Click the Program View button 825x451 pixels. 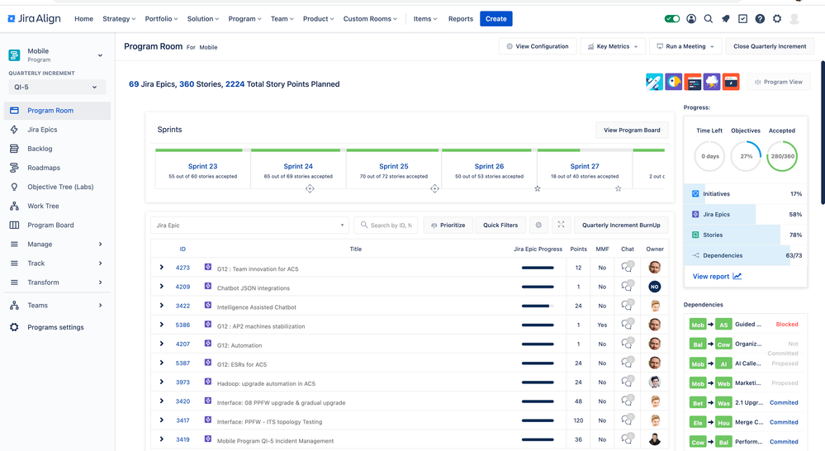pos(779,82)
